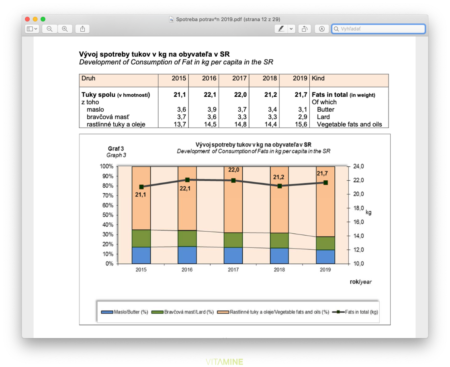
Task: Click the PDF document icon in title bar
Action: click(171, 19)
